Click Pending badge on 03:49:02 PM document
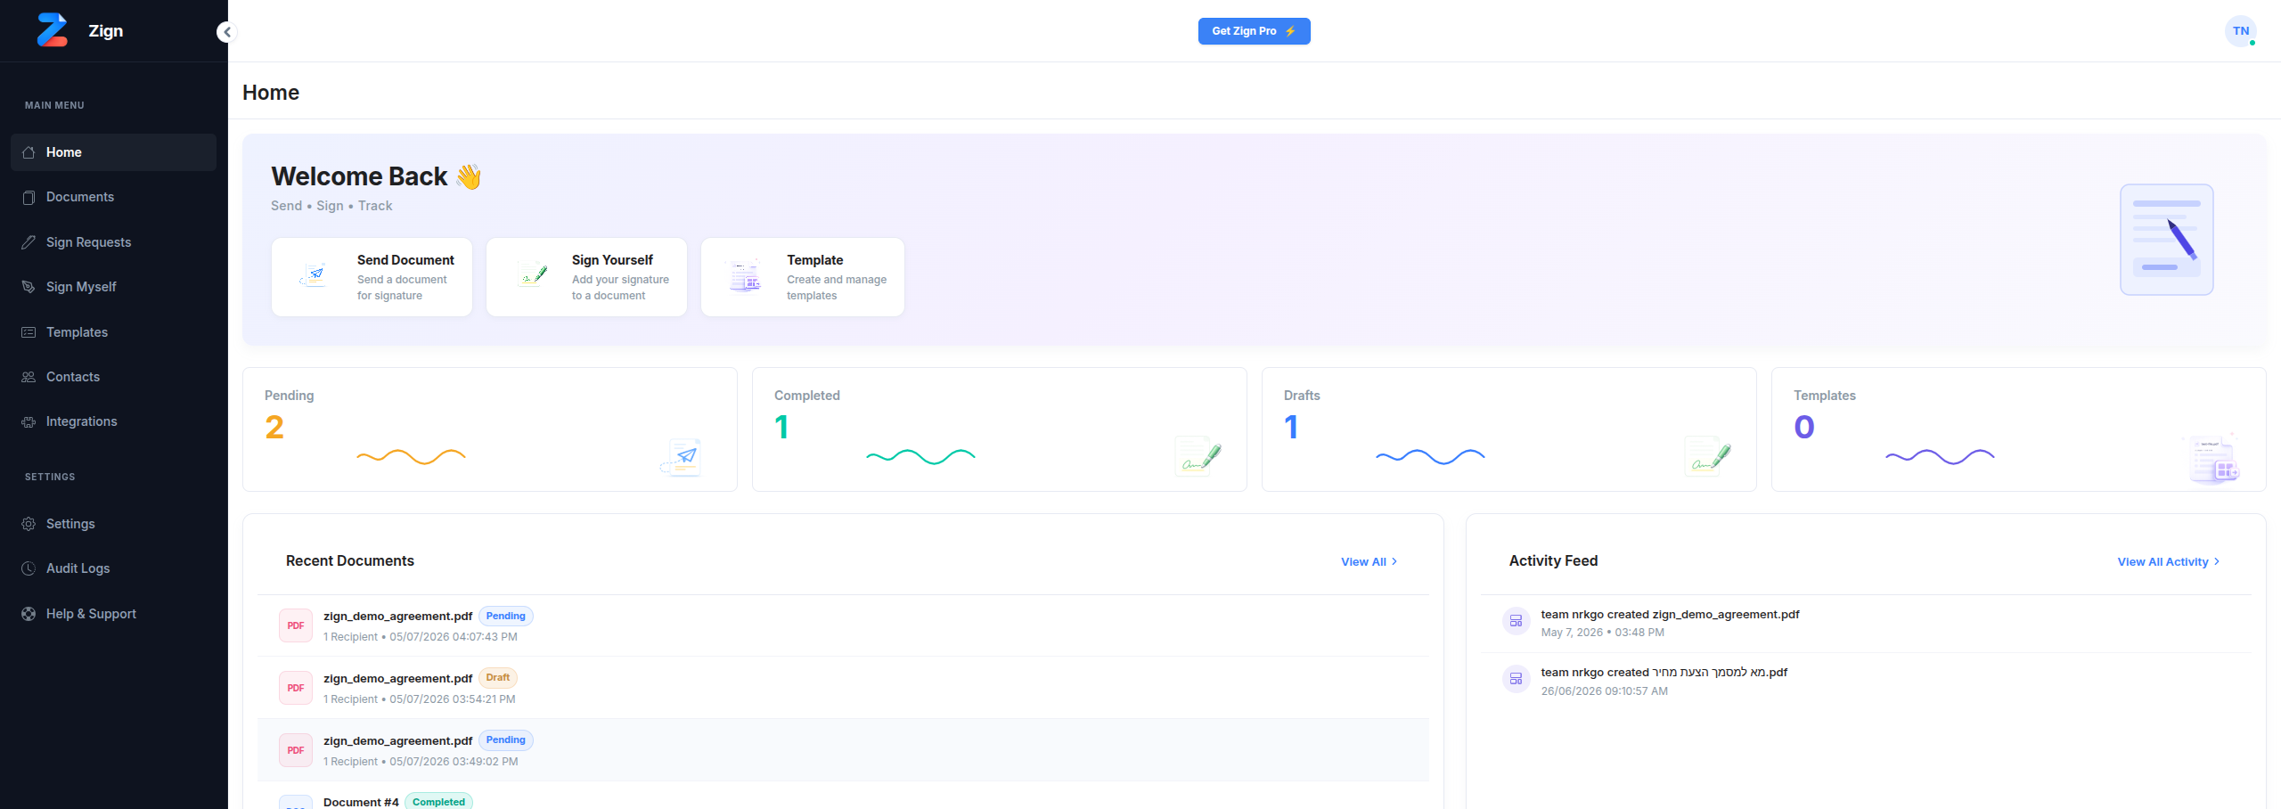This screenshot has width=2281, height=809. point(506,740)
